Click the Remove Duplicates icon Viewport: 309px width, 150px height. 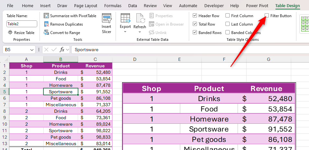point(46,24)
